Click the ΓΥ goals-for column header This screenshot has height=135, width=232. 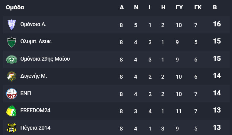click(179, 7)
